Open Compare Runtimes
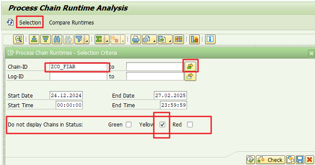 coord(71,22)
